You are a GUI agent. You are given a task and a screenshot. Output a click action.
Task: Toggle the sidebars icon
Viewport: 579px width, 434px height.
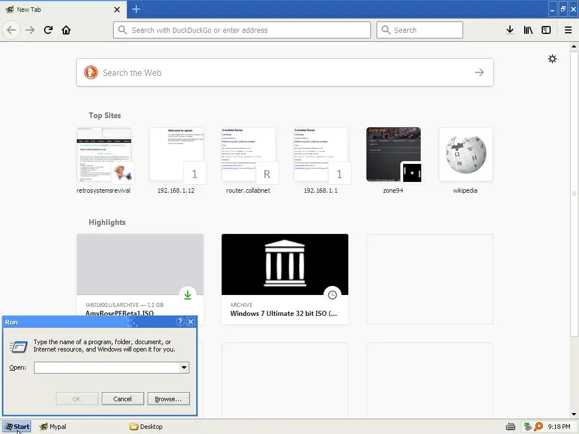coord(546,30)
